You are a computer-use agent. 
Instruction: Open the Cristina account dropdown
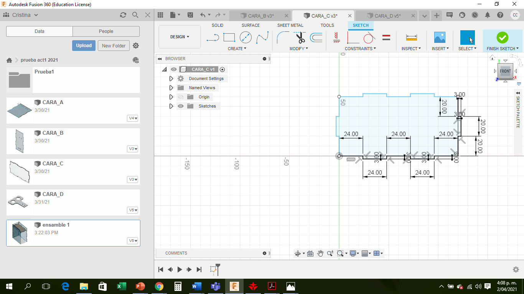pos(25,15)
